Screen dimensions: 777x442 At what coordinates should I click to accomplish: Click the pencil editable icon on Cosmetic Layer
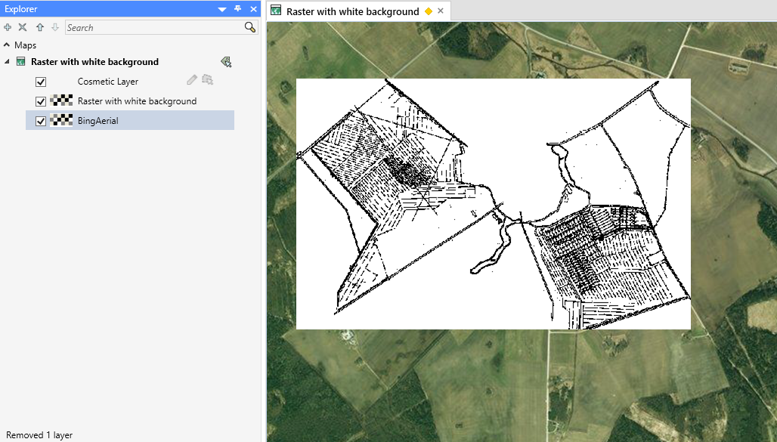coord(192,80)
